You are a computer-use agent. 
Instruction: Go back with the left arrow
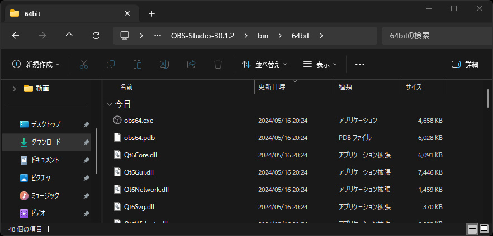click(16, 36)
